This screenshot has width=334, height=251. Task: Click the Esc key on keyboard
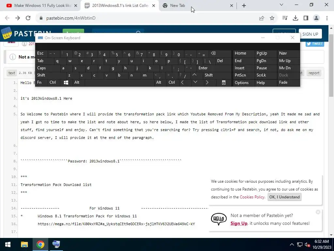pyautogui.click(x=41, y=53)
